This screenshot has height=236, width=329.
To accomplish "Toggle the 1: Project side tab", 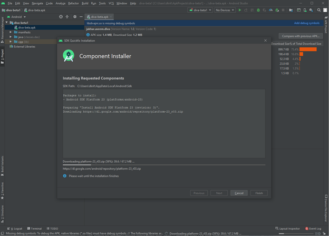I will 2,56.
